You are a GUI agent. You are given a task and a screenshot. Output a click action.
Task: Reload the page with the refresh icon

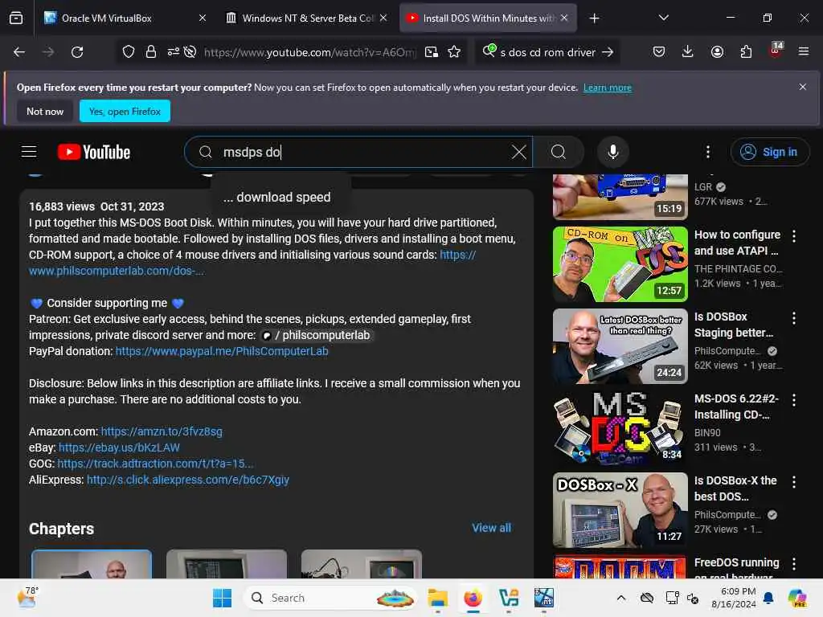77,52
